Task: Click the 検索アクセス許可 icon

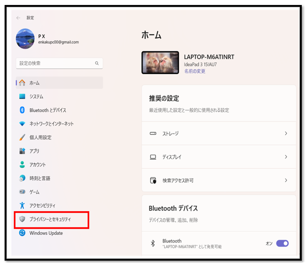Action: 153,180
